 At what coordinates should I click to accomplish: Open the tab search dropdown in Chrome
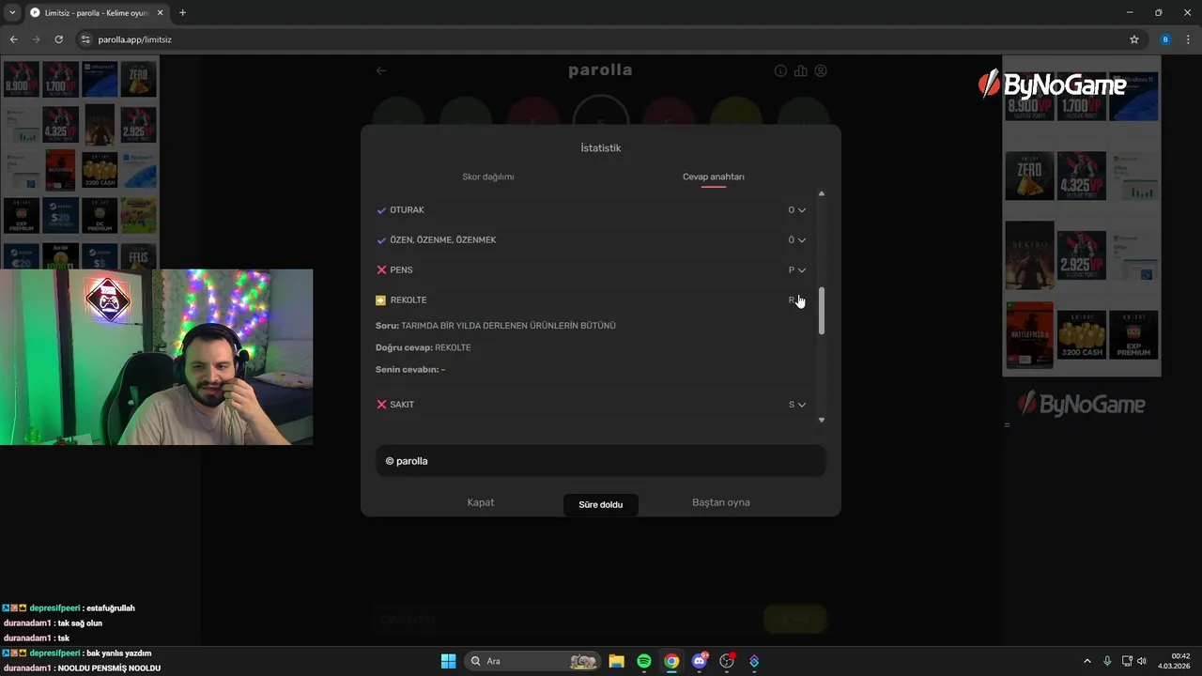pyautogui.click(x=12, y=12)
